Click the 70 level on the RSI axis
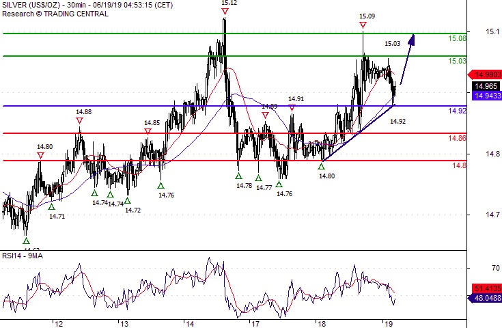502x328 pixels. [496, 268]
